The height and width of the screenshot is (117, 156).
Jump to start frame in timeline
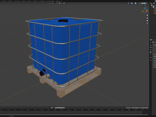coord(56,108)
